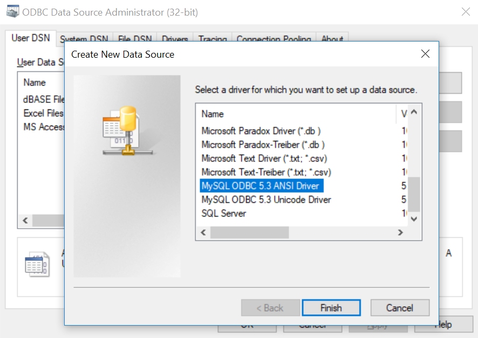Select Microsoft Paradox-Treiber (*.db)

point(263,144)
